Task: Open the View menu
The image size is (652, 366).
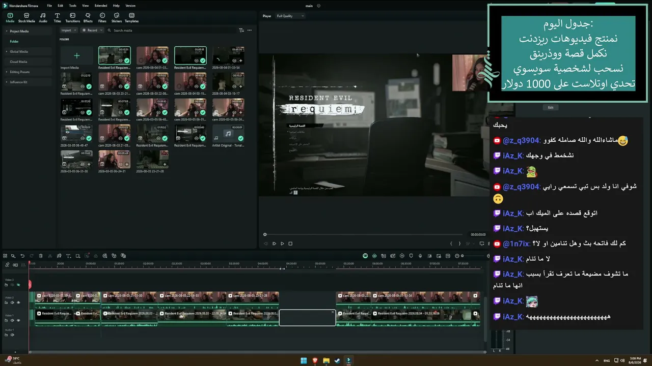Action: pyautogui.click(x=86, y=6)
